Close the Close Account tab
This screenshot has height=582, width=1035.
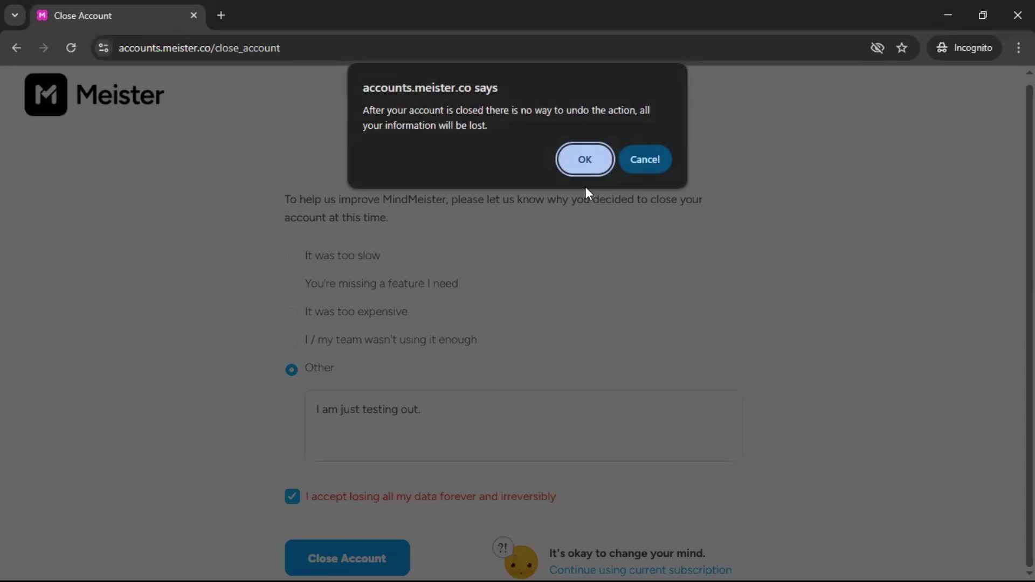point(194,16)
